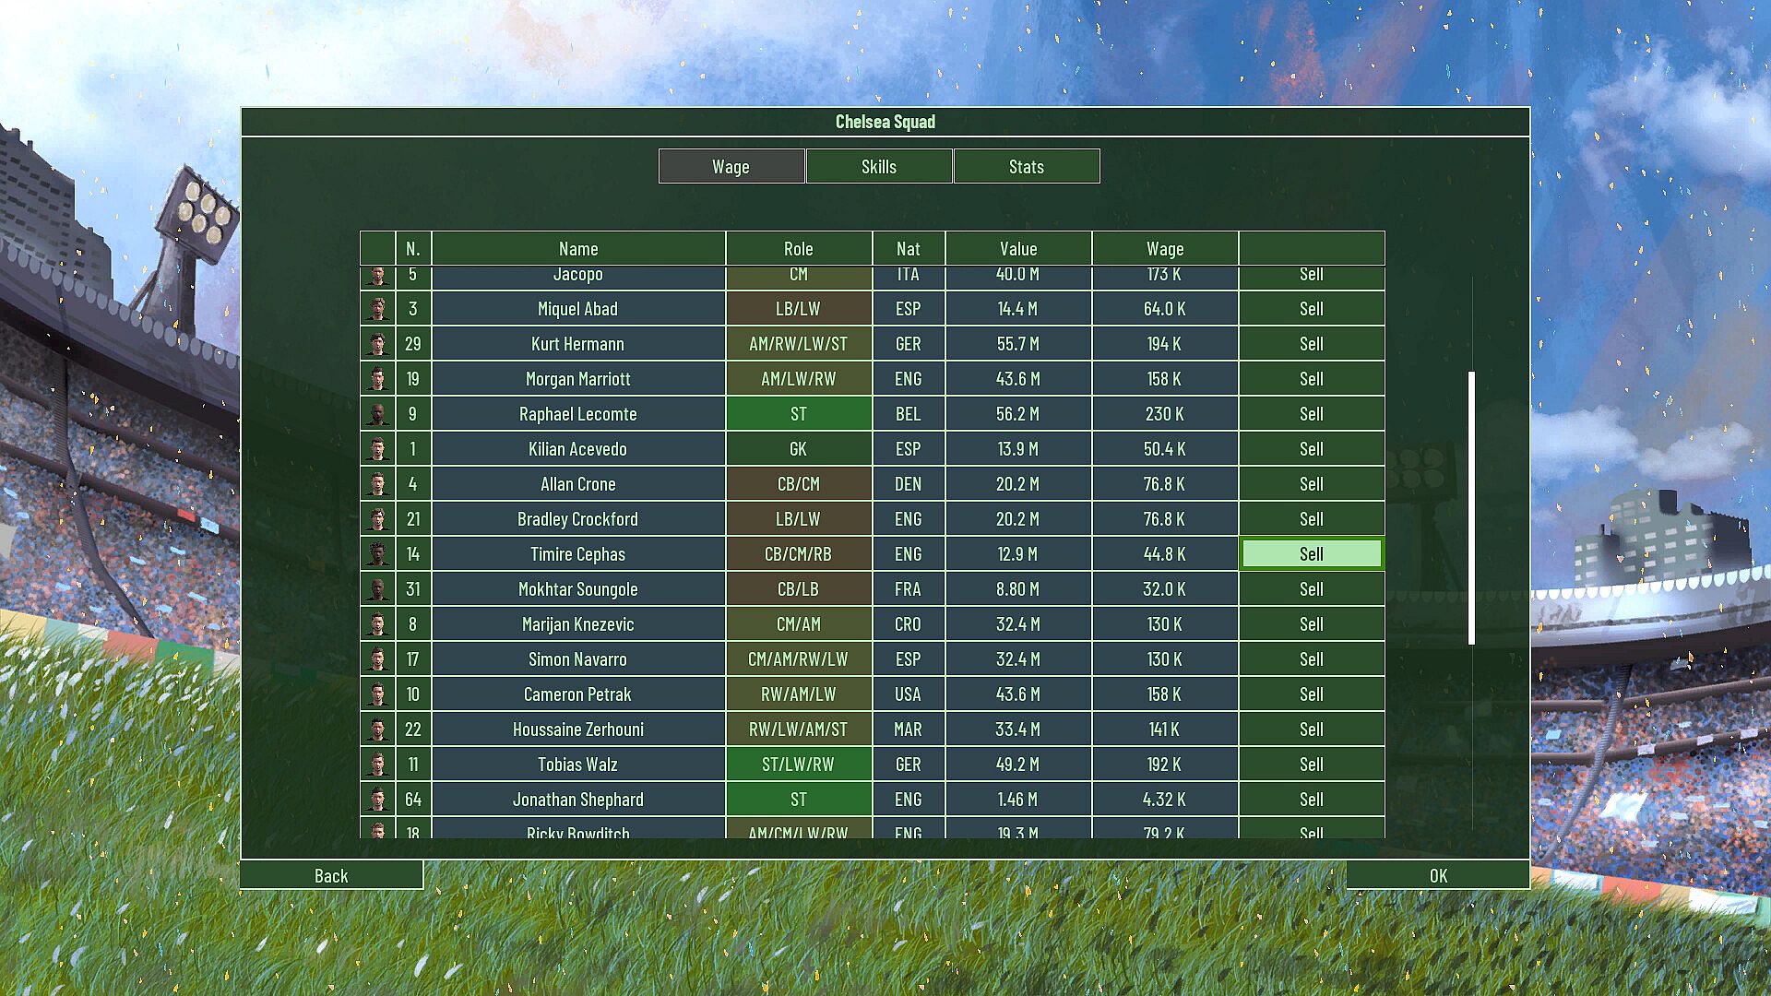Image resolution: width=1771 pixels, height=996 pixels.
Task: Confirm with the OK button
Action: (1437, 875)
